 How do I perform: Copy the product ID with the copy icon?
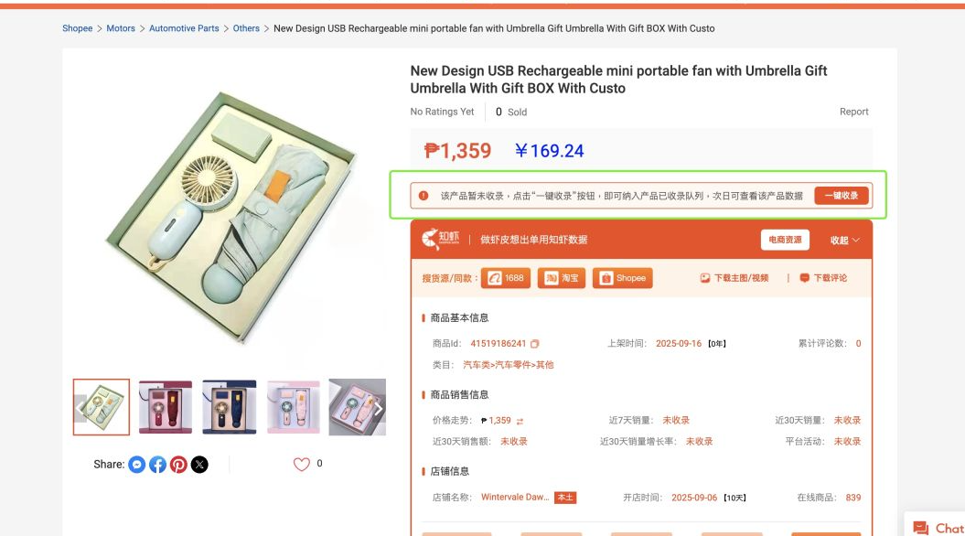(x=535, y=344)
